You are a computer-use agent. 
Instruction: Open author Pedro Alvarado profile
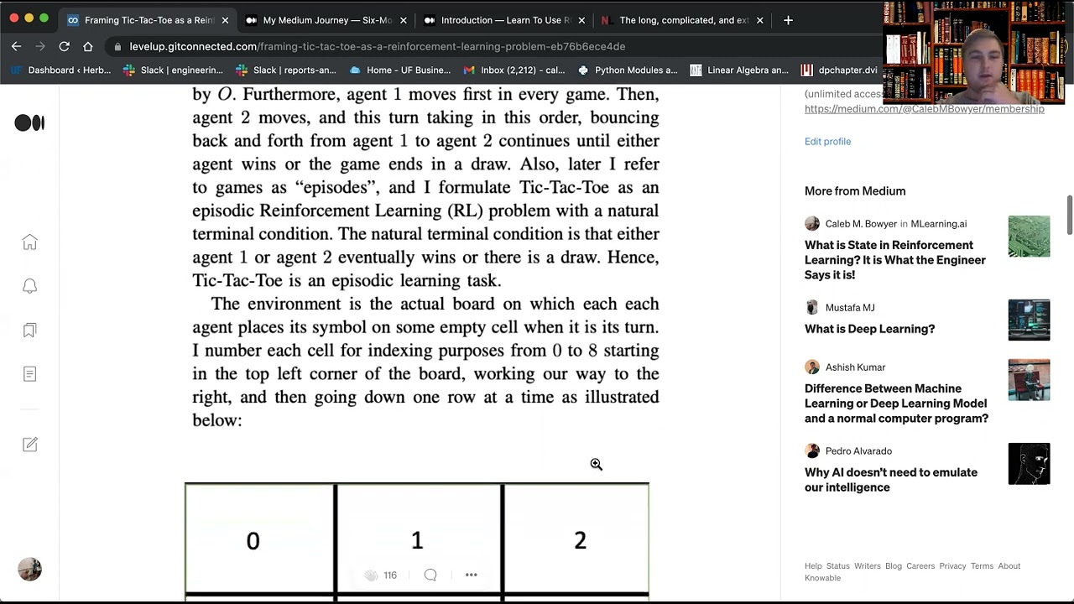tap(858, 451)
